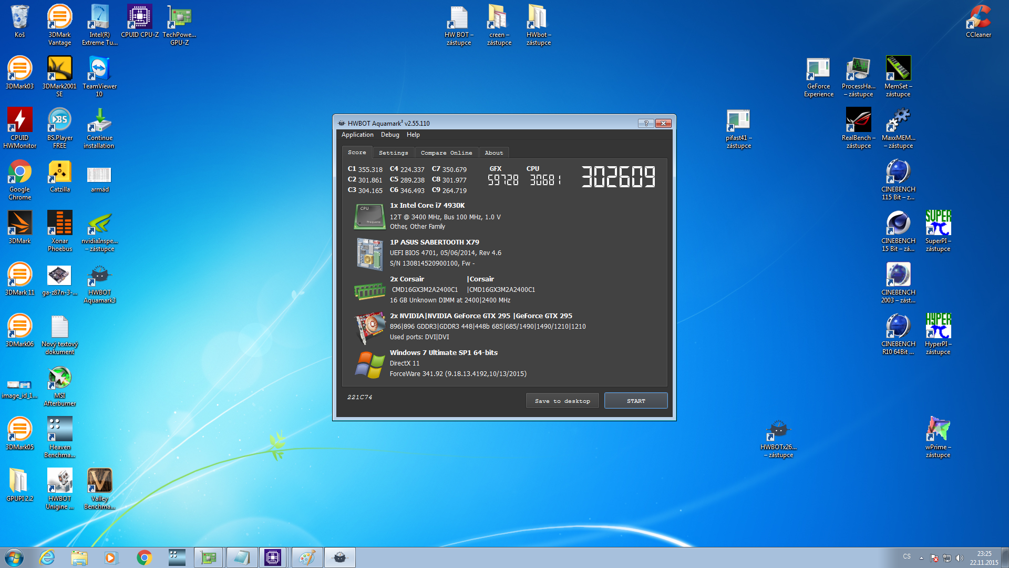Click the 221C74 checksum text
The height and width of the screenshot is (568, 1009).
[359, 397]
